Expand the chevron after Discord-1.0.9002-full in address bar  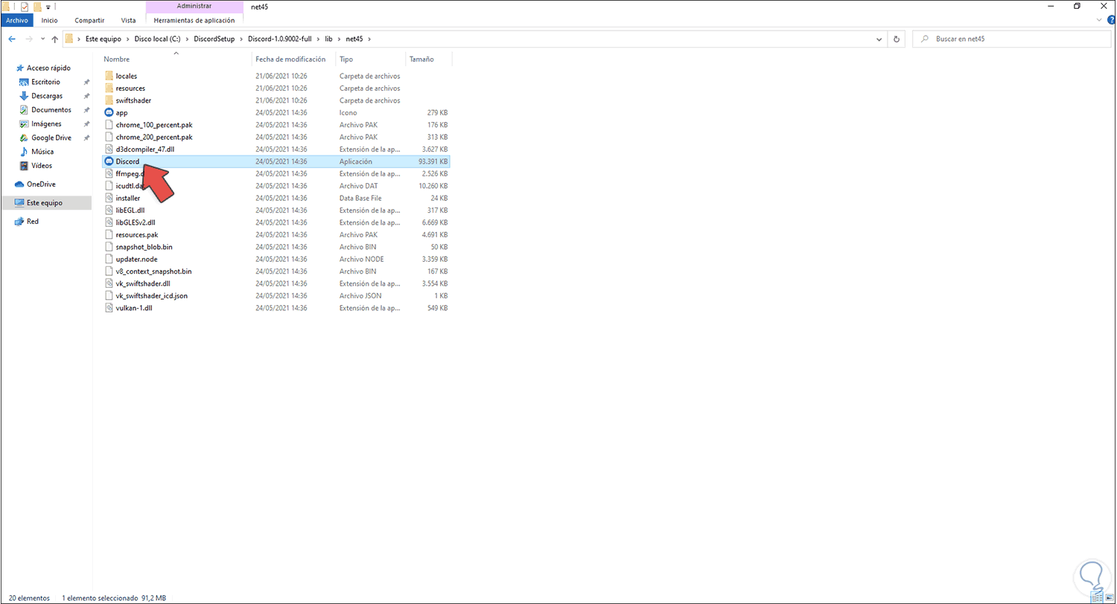click(319, 39)
